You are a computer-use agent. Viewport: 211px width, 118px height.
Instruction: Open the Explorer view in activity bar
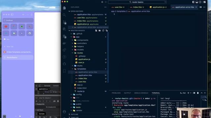point(64,8)
